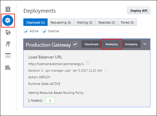Click the Redeploy button
The image size is (157, 116).
click(x=111, y=44)
